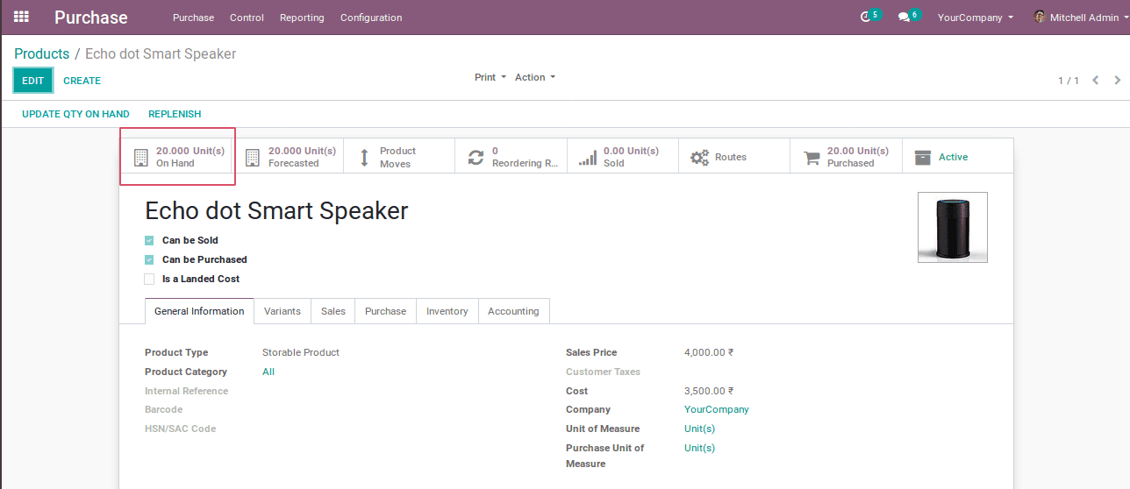This screenshot has height=489, width=1130.
Task: Click the 20.000 Unit(s) On Hand text
Action: (x=190, y=157)
